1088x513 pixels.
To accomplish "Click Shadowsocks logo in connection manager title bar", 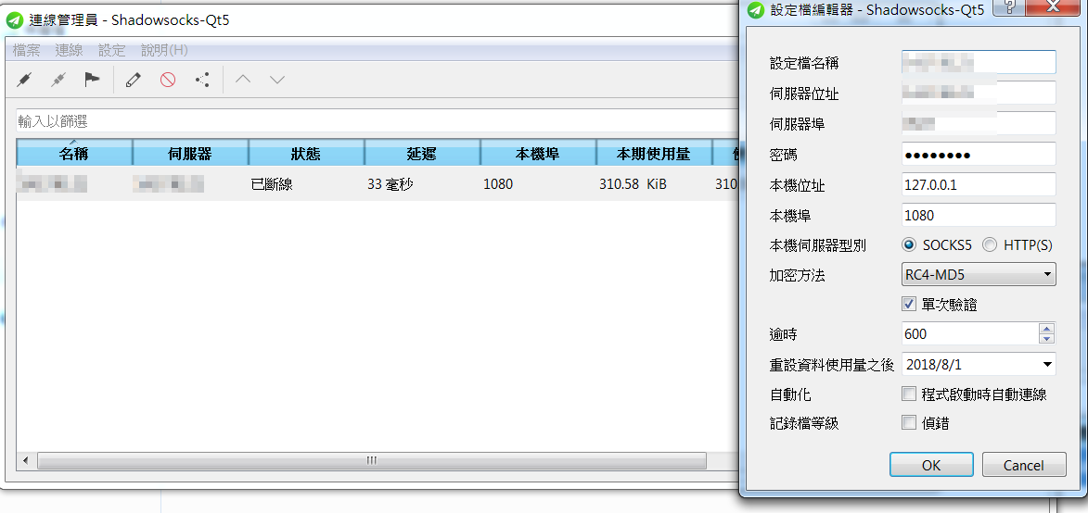I will tap(14, 20).
